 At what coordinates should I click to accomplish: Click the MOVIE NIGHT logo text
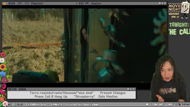[x=175, y=8]
